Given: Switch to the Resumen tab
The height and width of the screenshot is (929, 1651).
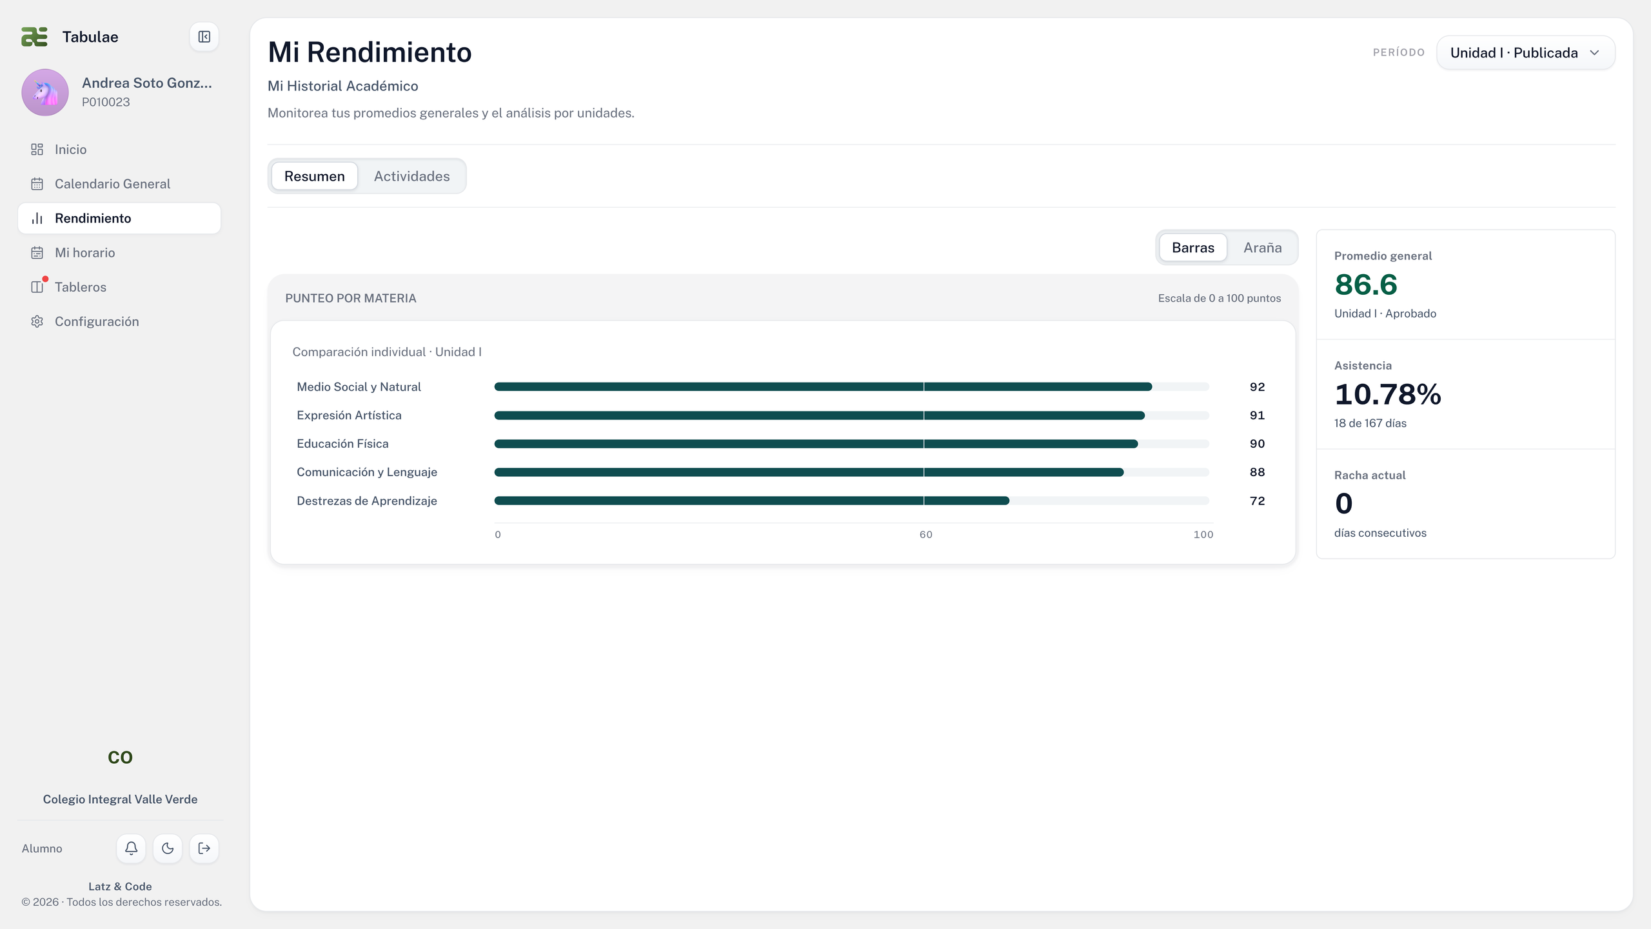Looking at the screenshot, I should click(315, 176).
